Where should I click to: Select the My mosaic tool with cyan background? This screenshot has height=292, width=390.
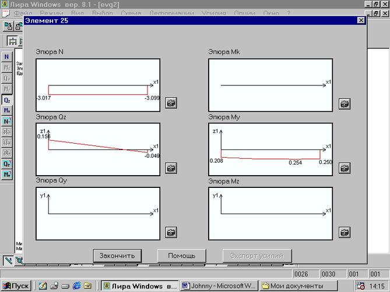(x=7, y=175)
